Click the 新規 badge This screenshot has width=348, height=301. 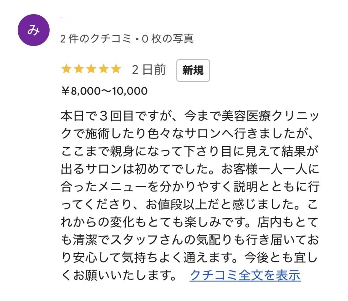pyautogui.click(x=193, y=70)
